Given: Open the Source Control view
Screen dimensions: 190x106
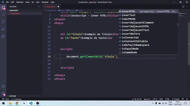Looking at the screenshot, I should click(3, 22).
